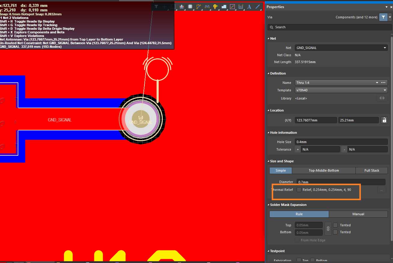Click the Place Polygon Pour icon
The height and width of the screenshot is (263, 393).
click(x=224, y=7)
